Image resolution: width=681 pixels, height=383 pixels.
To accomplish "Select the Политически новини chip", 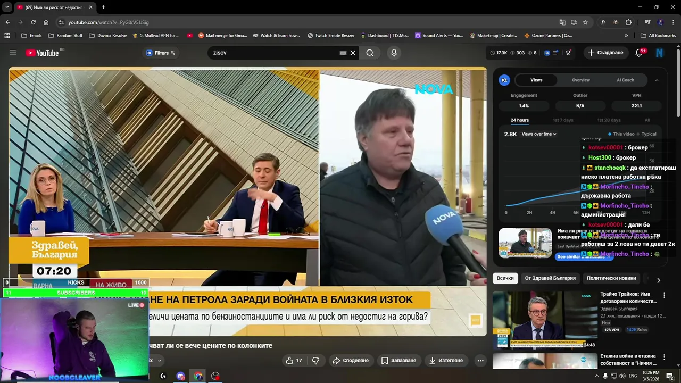I will pos(611,278).
